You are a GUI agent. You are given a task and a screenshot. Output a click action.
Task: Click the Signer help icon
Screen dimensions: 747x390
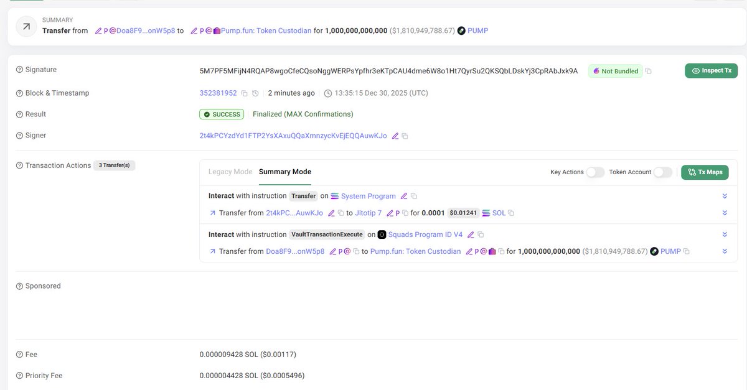(x=19, y=136)
